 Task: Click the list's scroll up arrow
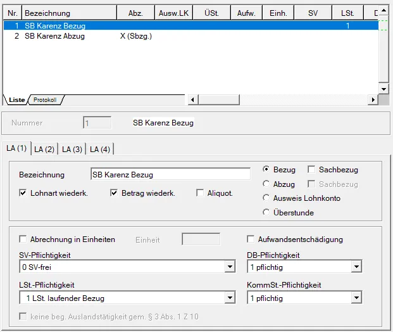point(384,10)
